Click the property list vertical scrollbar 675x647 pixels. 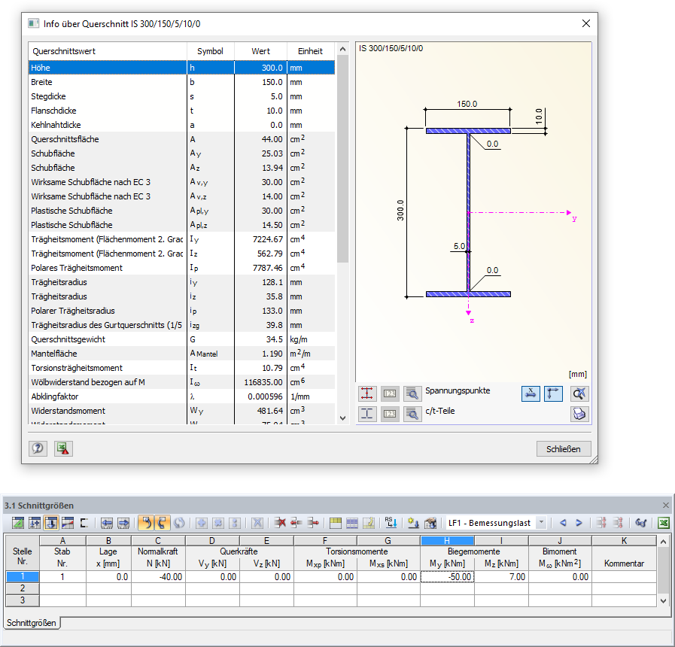[x=342, y=158]
